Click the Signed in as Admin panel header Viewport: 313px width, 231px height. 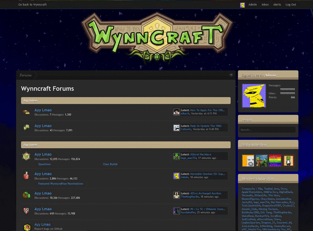(x=268, y=75)
